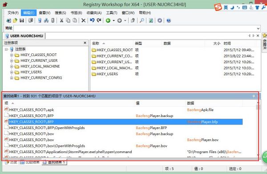The width and height of the screenshot is (267, 174).
Task: Click the paste clipboard icon
Action: (x=75, y=20)
